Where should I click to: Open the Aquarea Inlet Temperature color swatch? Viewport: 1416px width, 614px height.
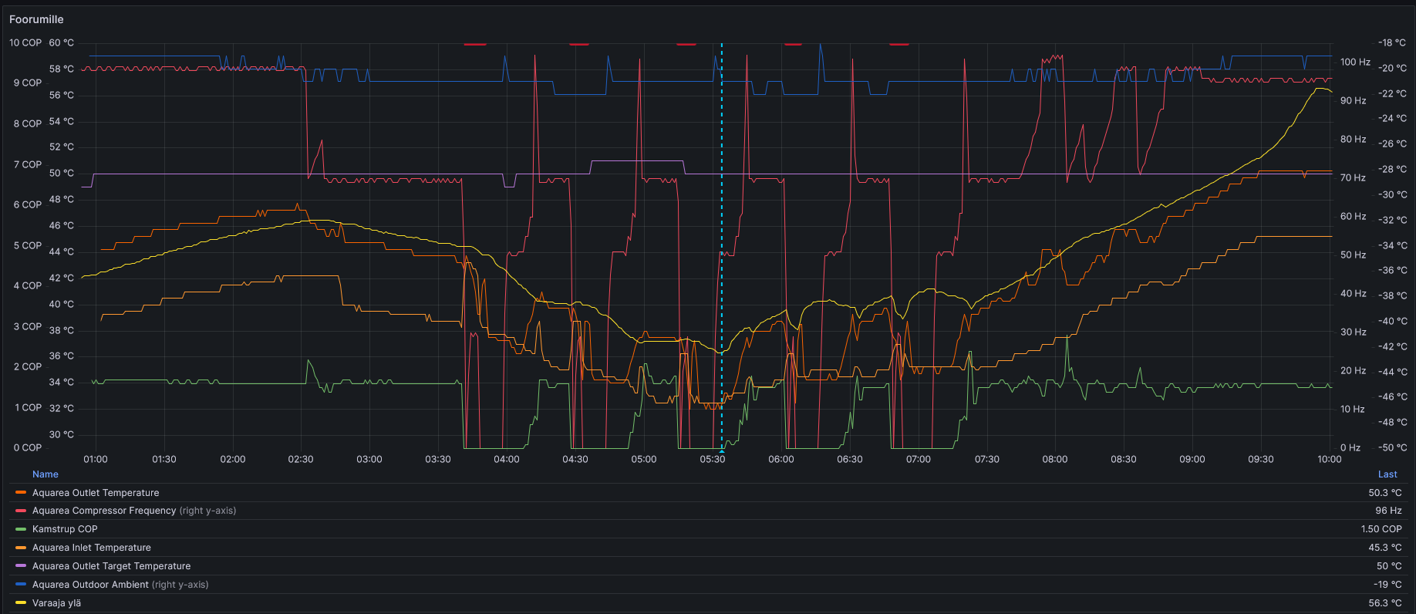21,548
